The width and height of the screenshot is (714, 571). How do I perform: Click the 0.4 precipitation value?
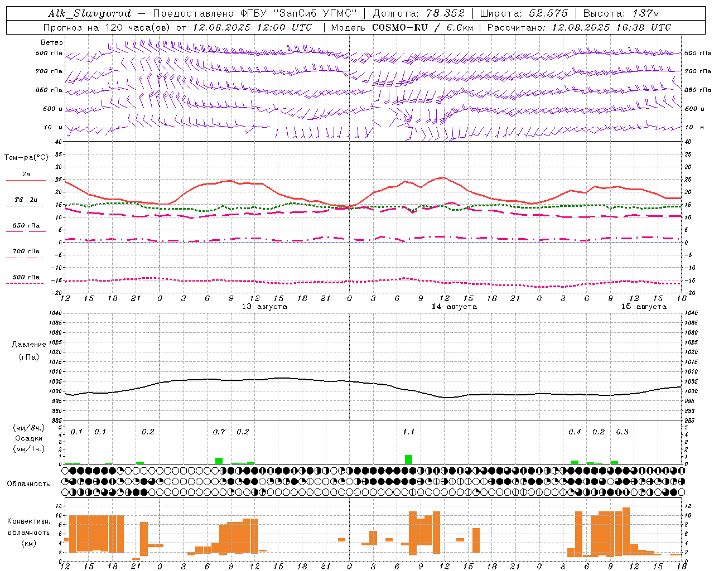tap(575, 432)
